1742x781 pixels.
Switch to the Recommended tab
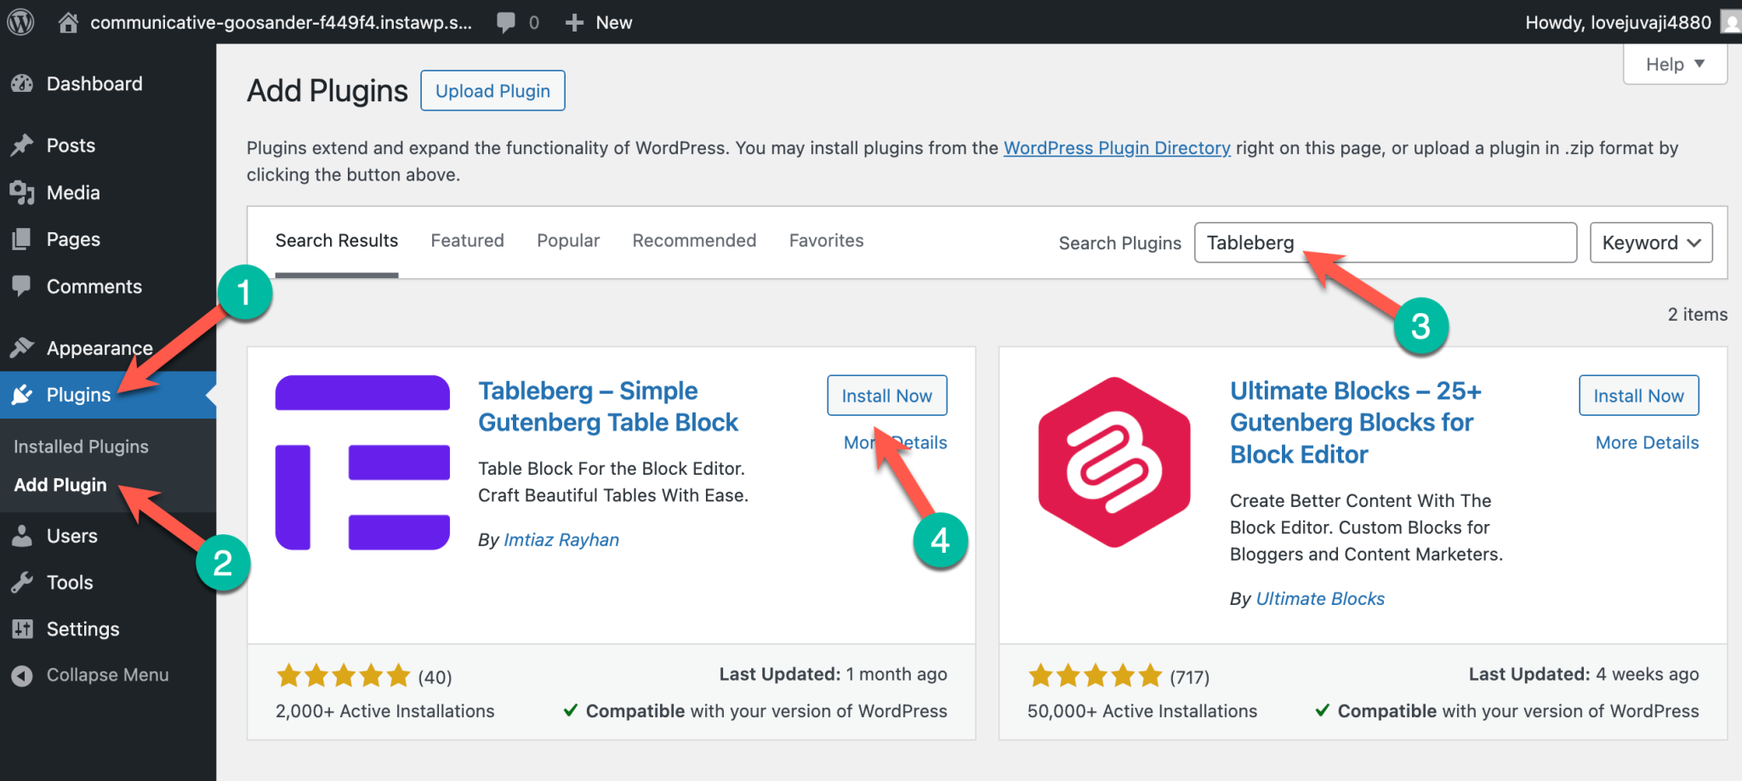694,241
